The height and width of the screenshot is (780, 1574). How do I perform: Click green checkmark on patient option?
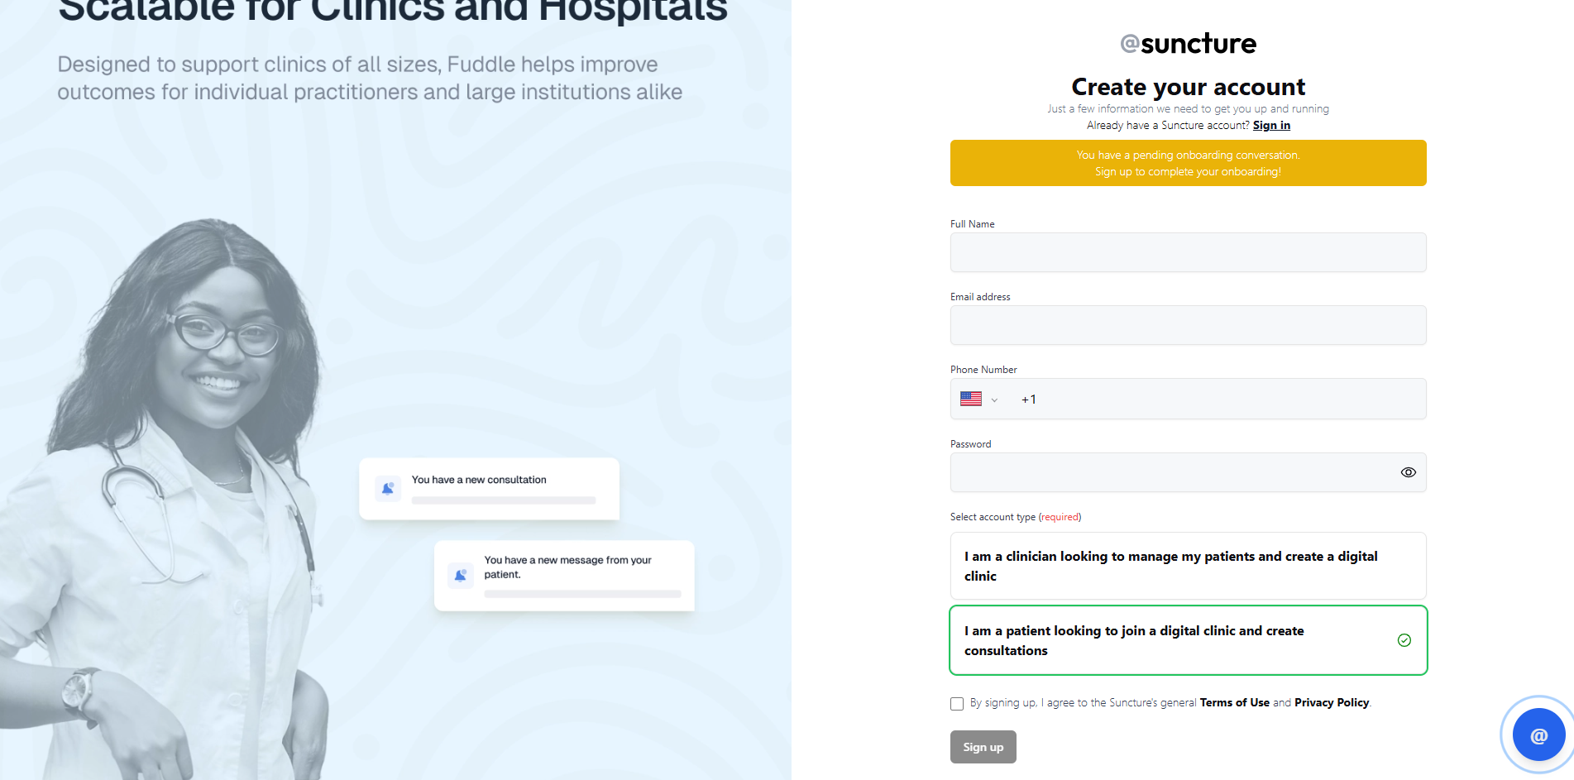coord(1404,640)
